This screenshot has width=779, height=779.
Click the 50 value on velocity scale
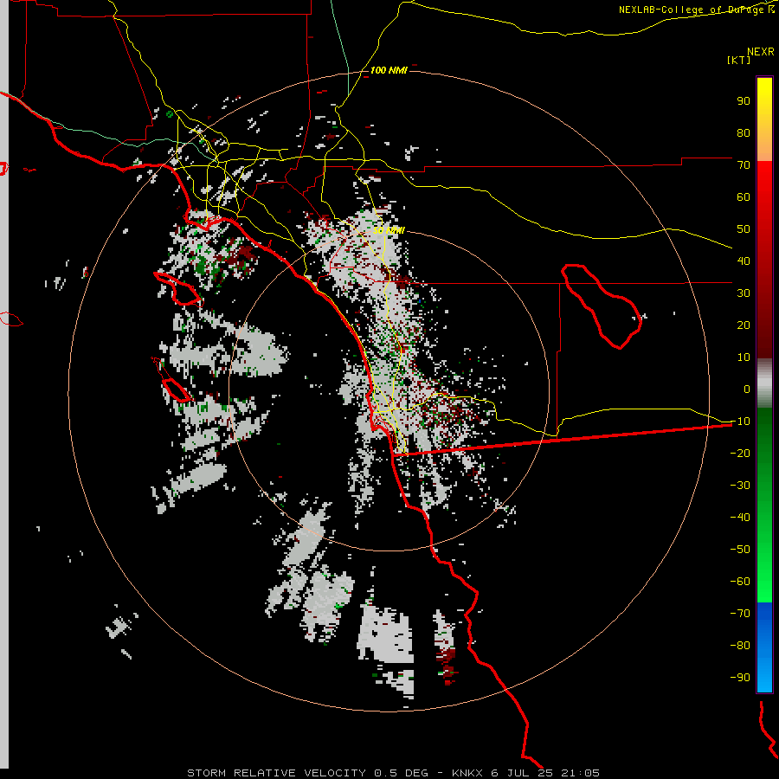pos(744,229)
